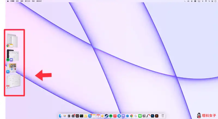Viewport: 218px width, 119px height.
Task: Open Telegram in the Dock
Action: pos(119,116)
